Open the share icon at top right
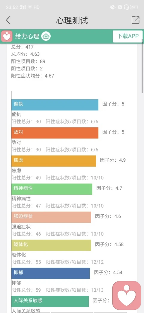 point(135,20)
